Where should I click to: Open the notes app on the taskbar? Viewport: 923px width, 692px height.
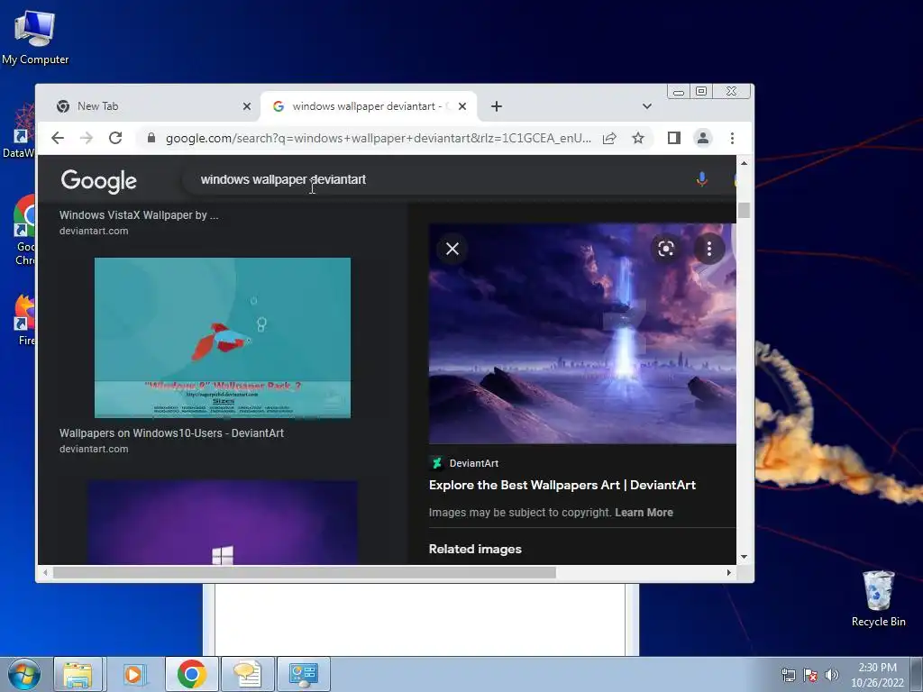tap(248, 674)
